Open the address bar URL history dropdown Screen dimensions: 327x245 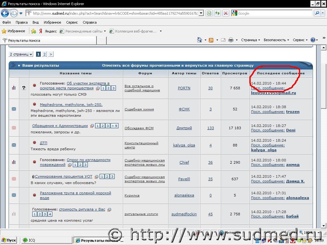pyautogui.click(x=201, y=13)
